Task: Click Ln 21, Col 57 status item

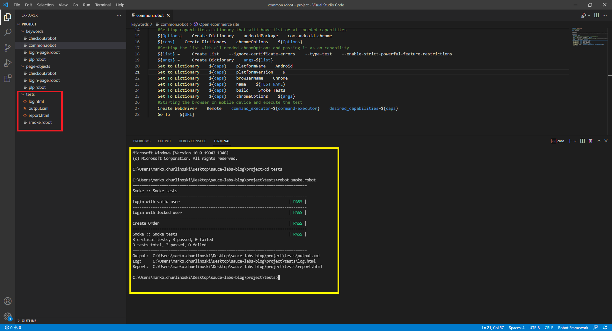Action: pos(493,327)
